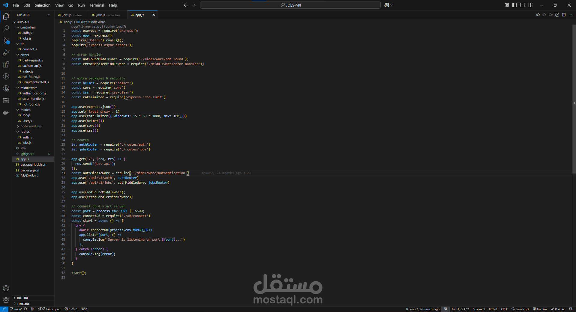Click the notifications bell in status bar
The image size is (576, 312).
pyautogui.click(x=570, y=309)
